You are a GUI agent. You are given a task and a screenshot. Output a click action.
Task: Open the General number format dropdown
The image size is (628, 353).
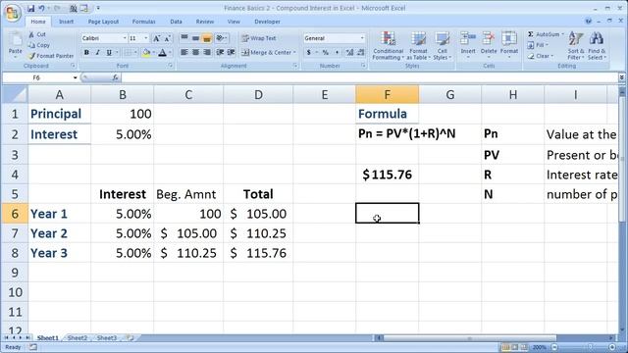click(362, 38)
